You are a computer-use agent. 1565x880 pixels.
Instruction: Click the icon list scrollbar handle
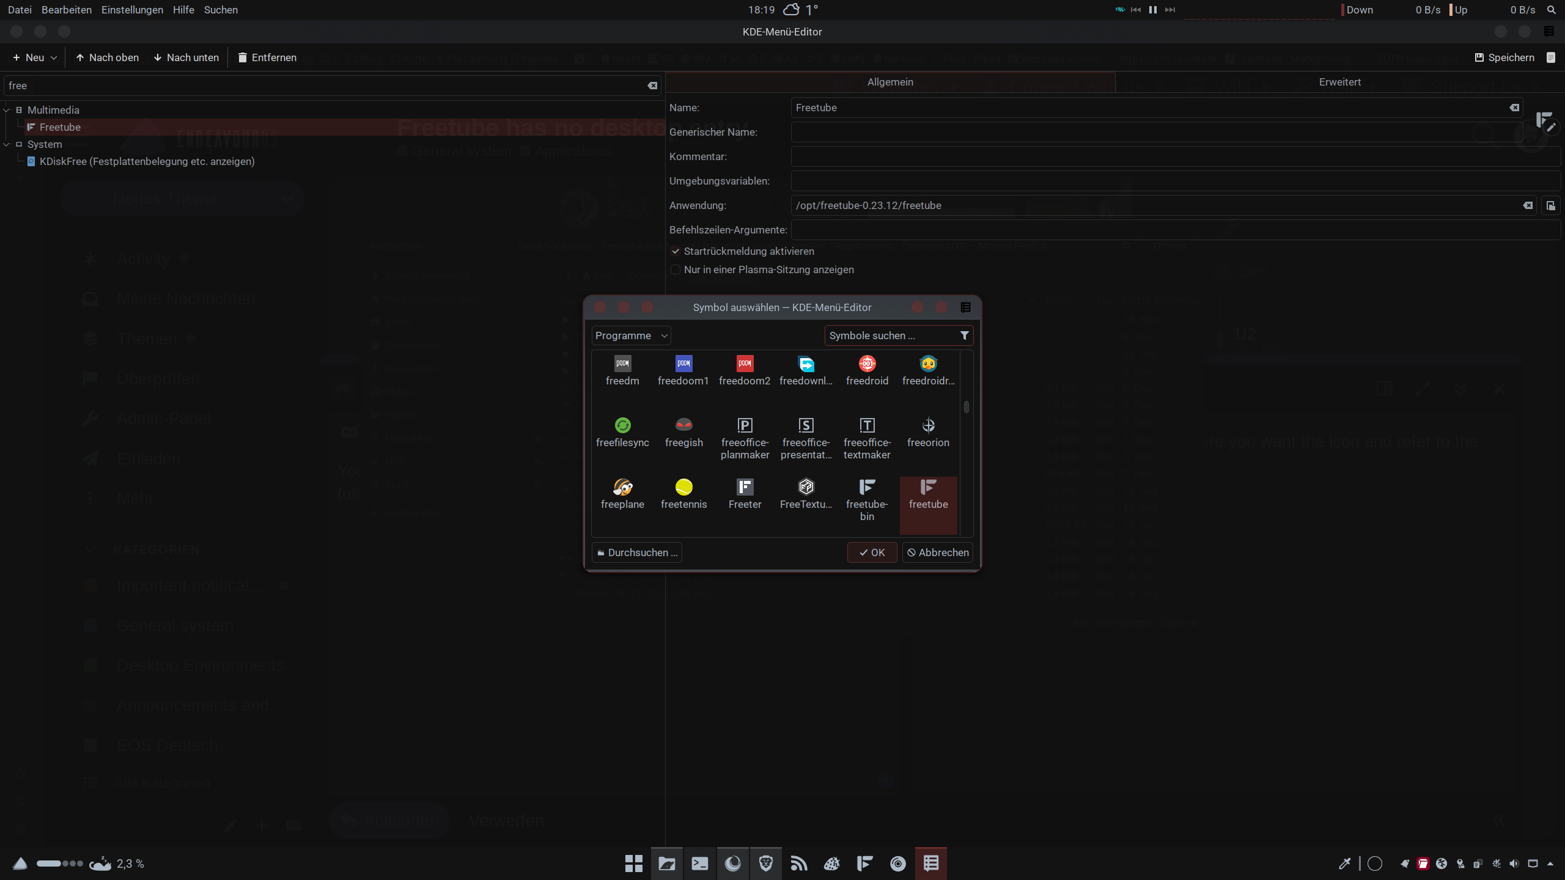(x=967, y=406)
